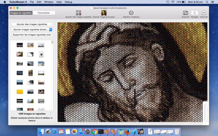Open the TurboMosaic 2 menu

coord(18,2)
